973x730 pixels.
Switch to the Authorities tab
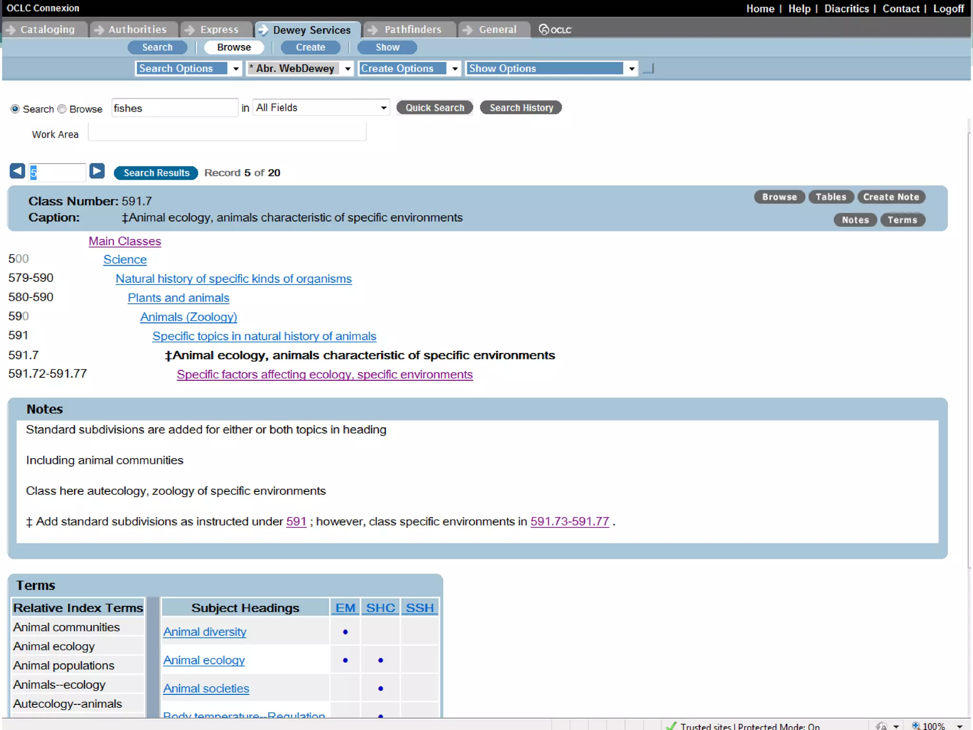coord(137,29)
